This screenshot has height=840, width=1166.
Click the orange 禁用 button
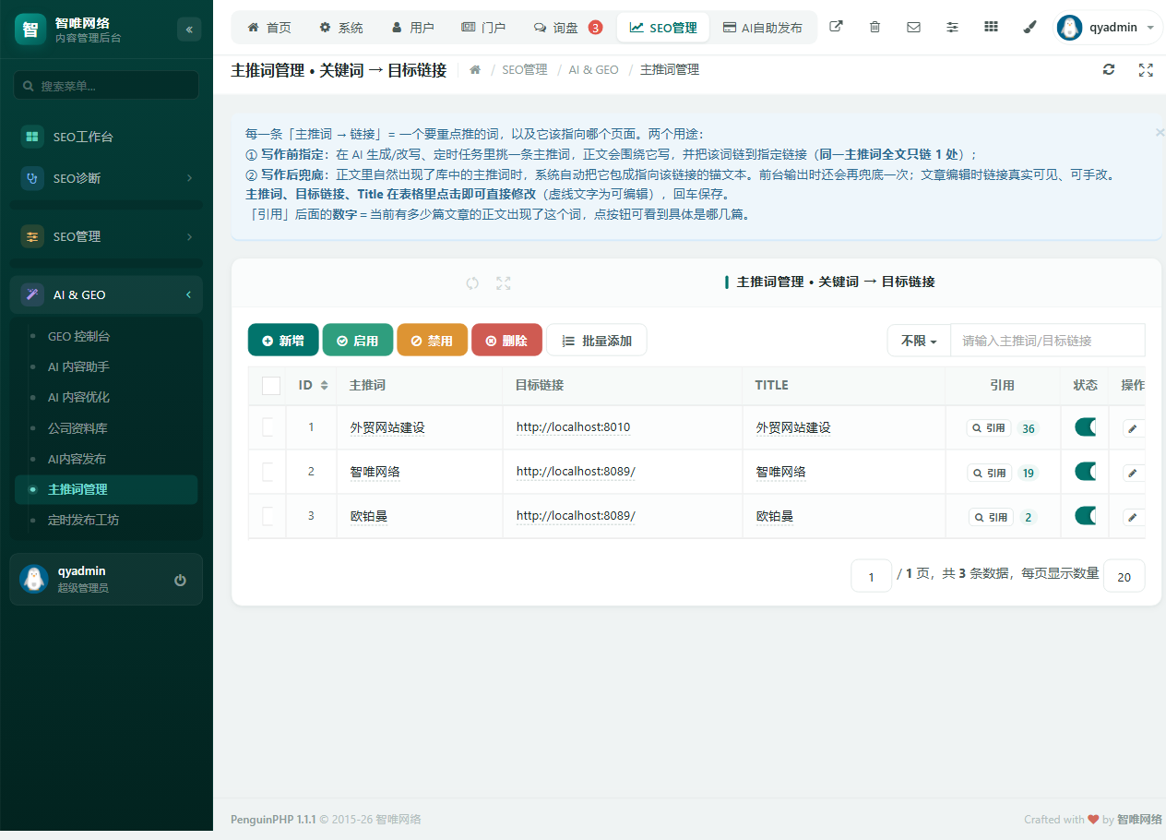point(433,340)
